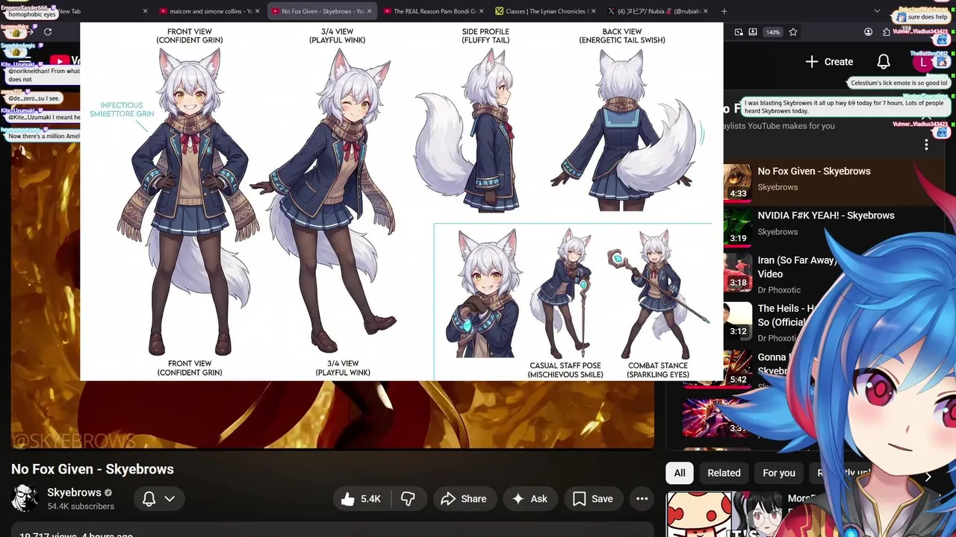Viewport: 956px width, 537px height.
Task: Toggle the subscription notification bell for Skyebrows
Action: (149, 499)
